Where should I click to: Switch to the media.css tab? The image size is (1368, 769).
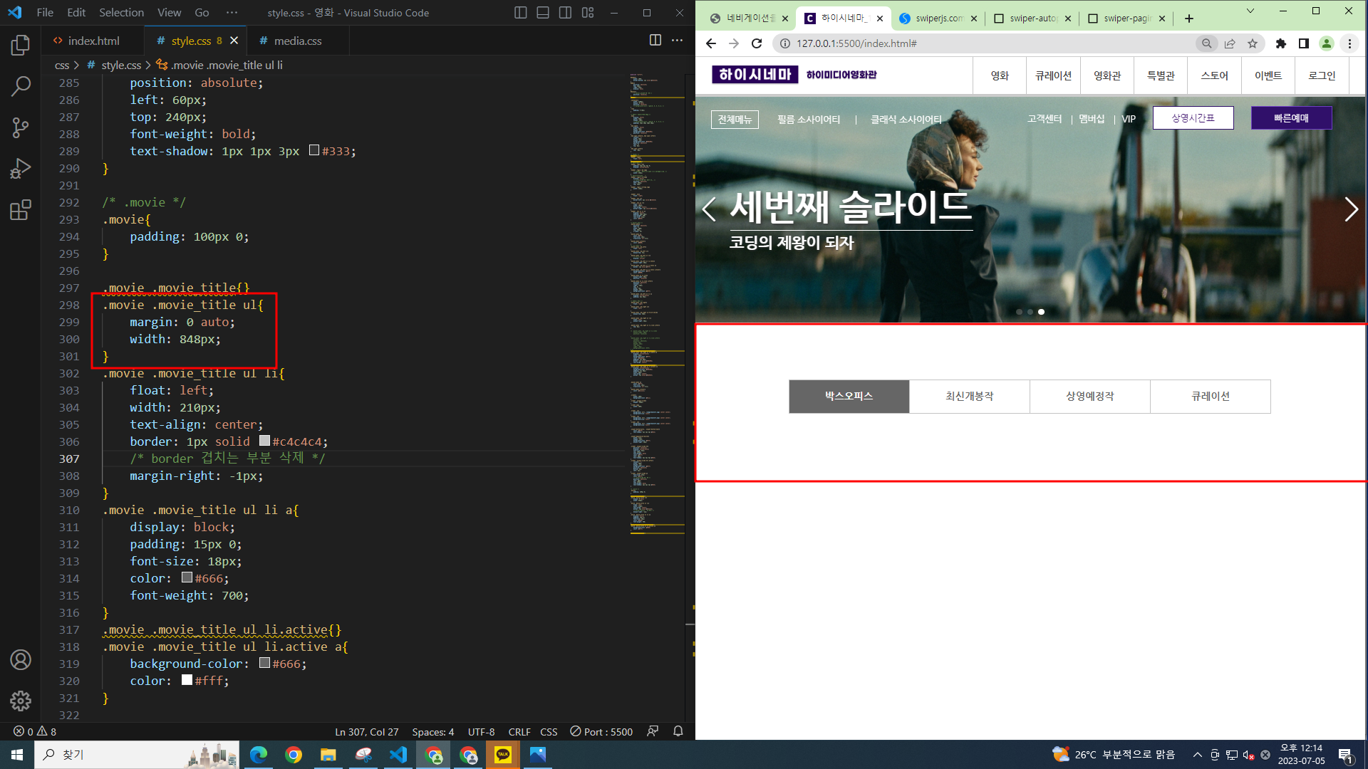click(297, 41)
